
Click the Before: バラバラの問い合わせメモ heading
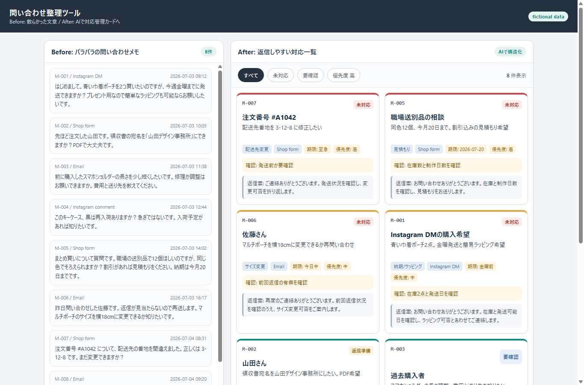[x=95, y=52]
